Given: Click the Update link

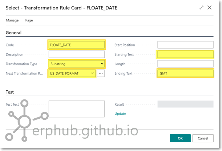Looking at the screenshot, I should [120, 114].
